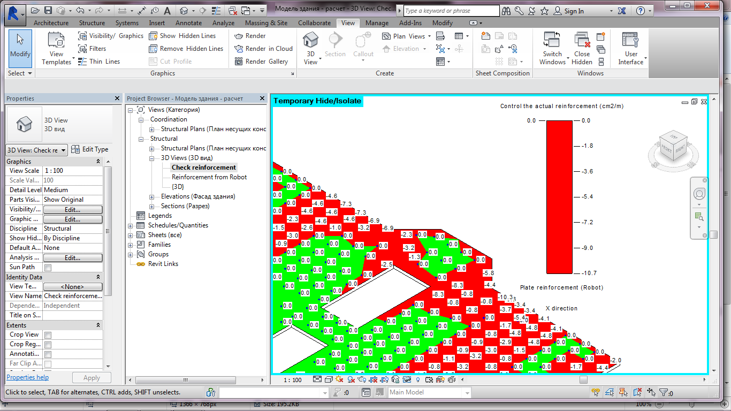Click the Temporary Hide/Isolate glasses icon
The width and height of the screenshot is (731, 411).
pyautogui.click(x=407, y=380)
